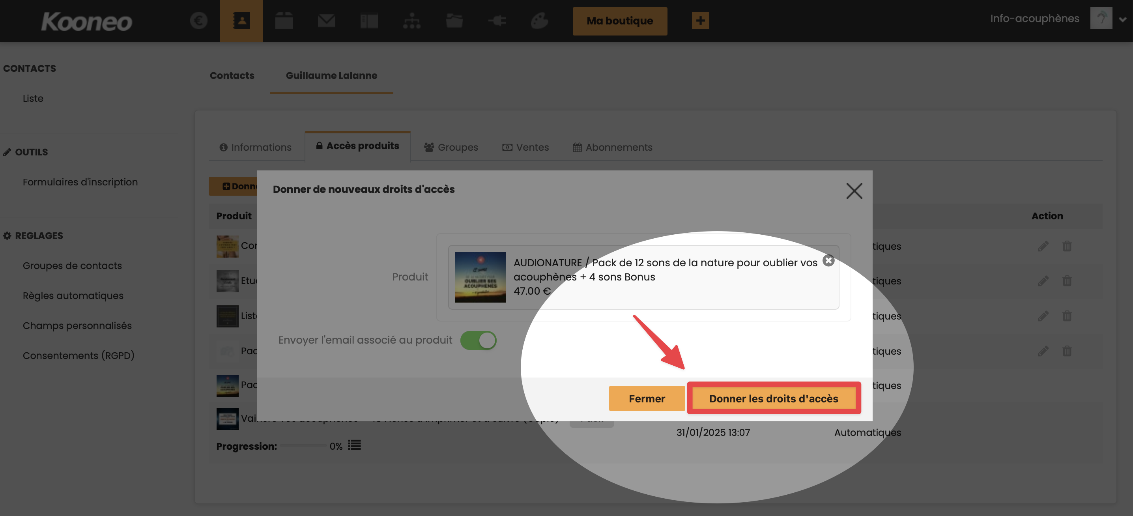Viewport: 1133px width, 516px height.
Task: Open the pages layout icon in top bar
Action: [369, 21]
